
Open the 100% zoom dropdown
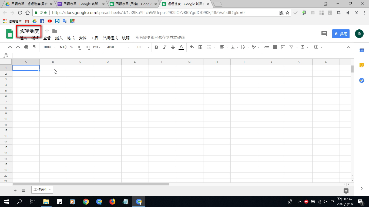(x=49, y=47)
